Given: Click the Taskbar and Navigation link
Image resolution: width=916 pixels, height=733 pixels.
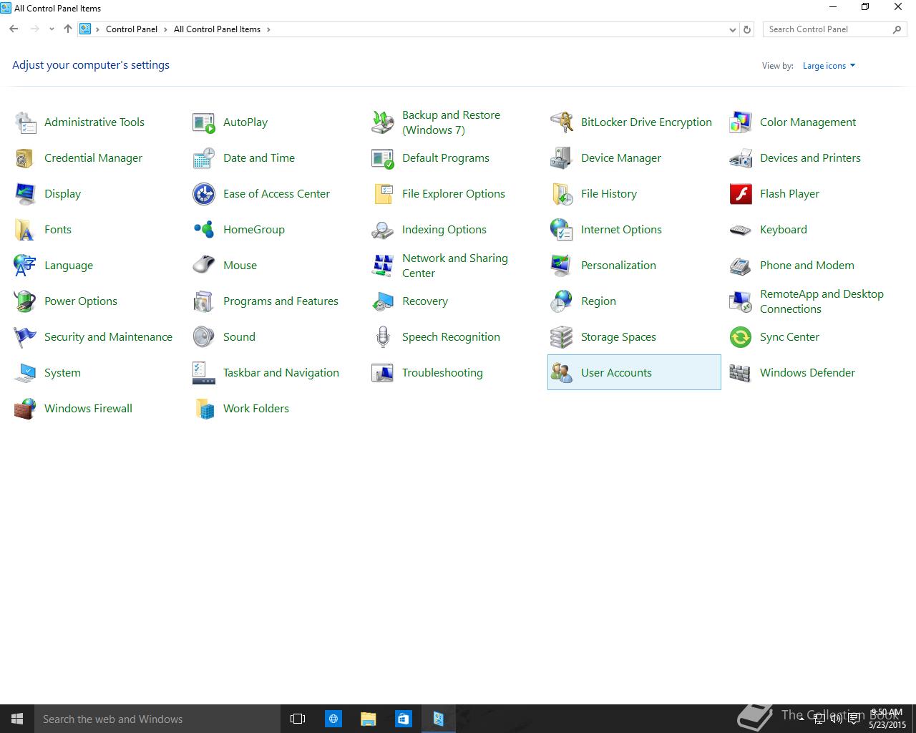Looking at the screenshot, I should point(281,373).
